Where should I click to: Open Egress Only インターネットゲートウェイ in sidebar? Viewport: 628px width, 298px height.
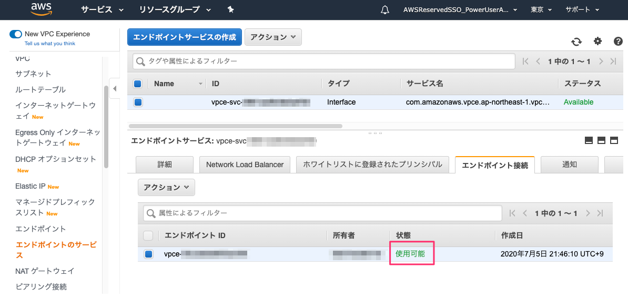tap(57, 138)
